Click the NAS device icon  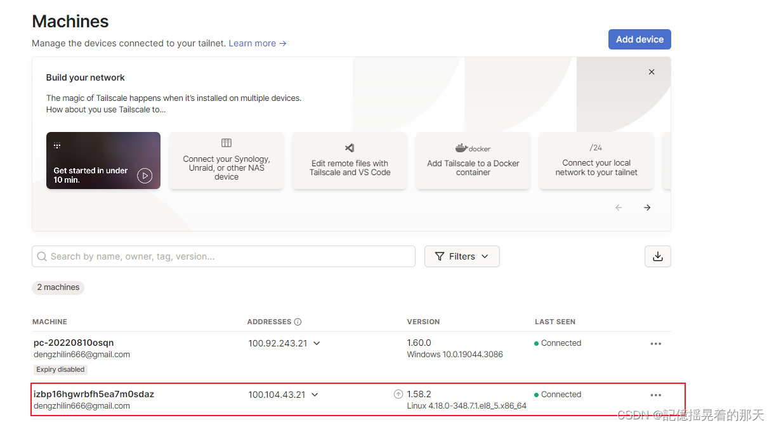coord(226,143)
